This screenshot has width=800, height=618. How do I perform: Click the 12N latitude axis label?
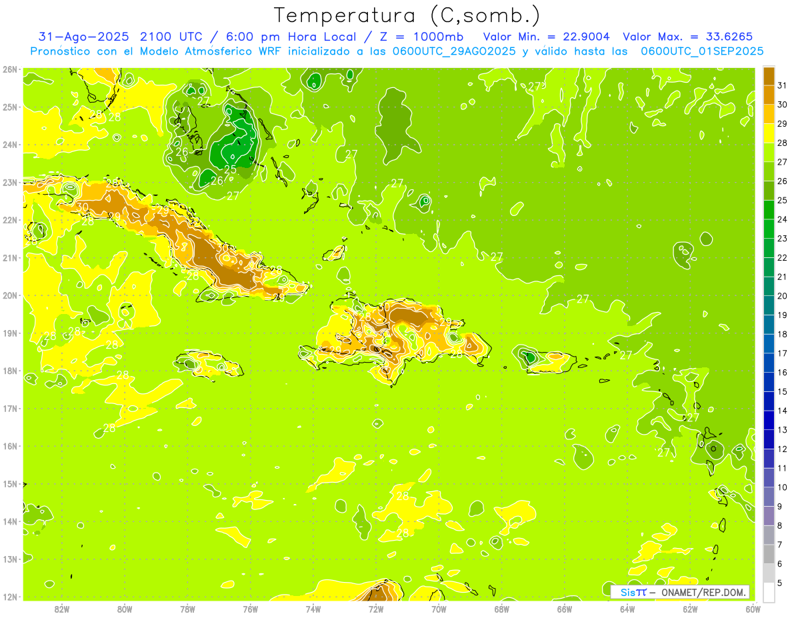[x=10, y=597]
